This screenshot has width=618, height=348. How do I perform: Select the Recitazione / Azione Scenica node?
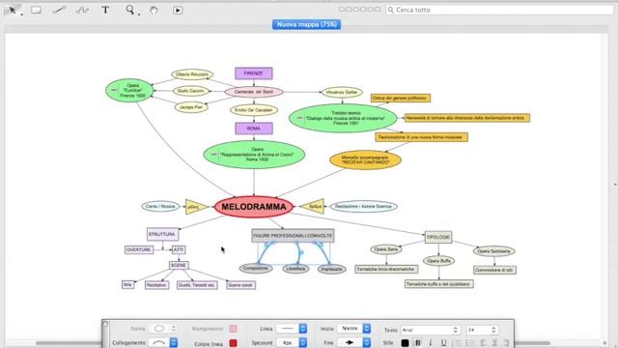[x=363, y=206]
